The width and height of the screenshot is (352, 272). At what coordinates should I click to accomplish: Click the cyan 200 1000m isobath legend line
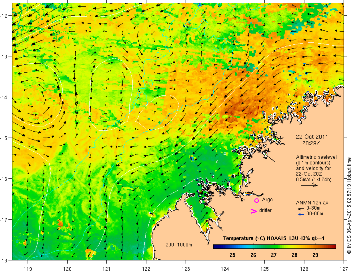tap(174, 249)
